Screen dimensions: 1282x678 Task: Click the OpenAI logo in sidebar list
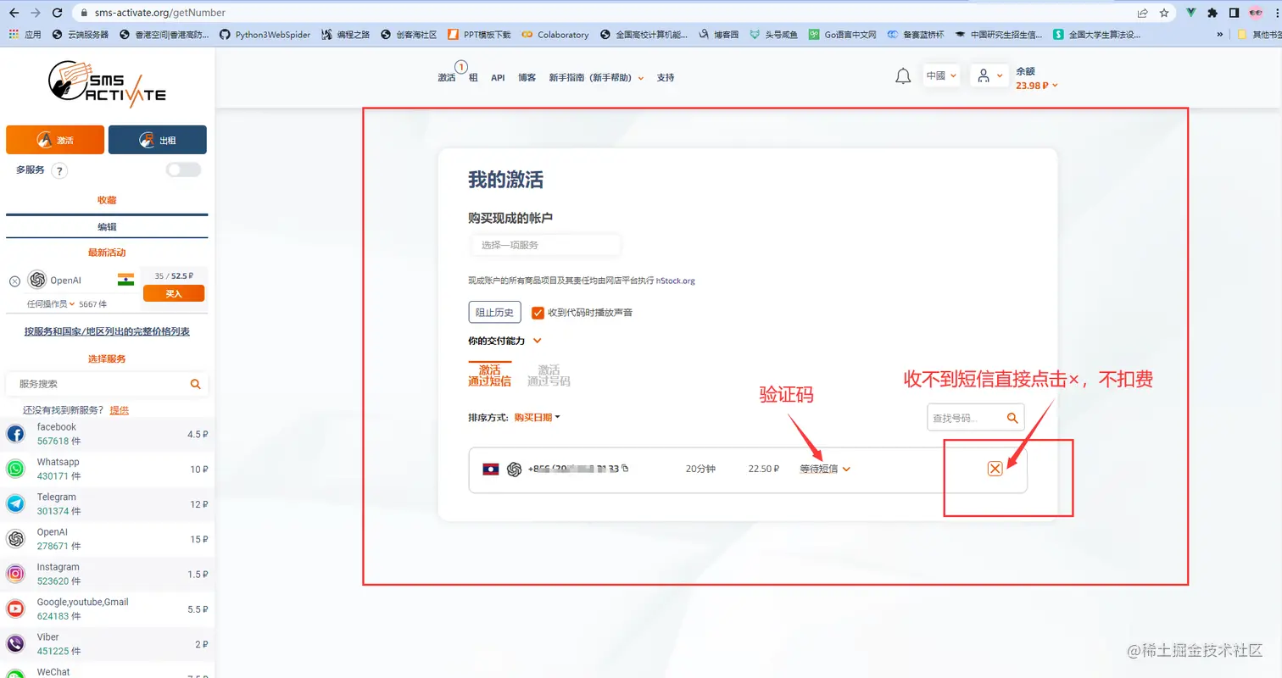tap(14, 538)
